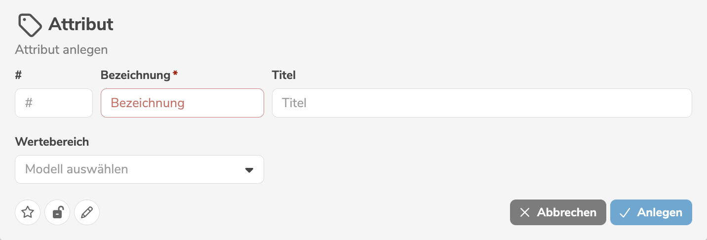The height and width of the screenshot is (240, 707).
Task: Click the tag icon beside the Attribut heading
Action: click(x=30, y=25)
